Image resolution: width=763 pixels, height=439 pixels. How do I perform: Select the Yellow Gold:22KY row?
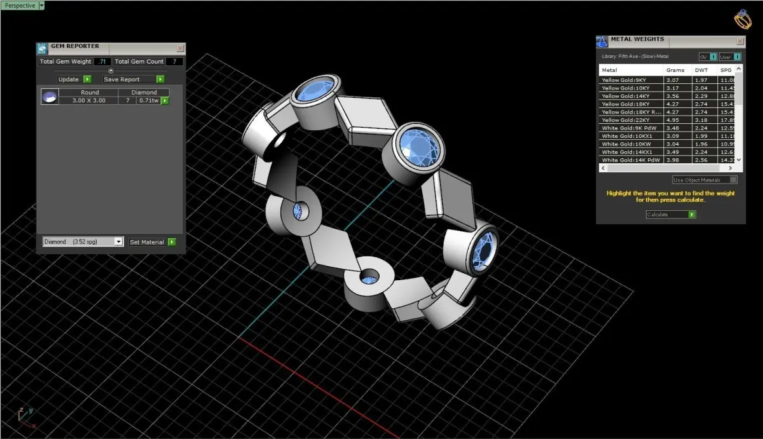(x=667, y=120)
